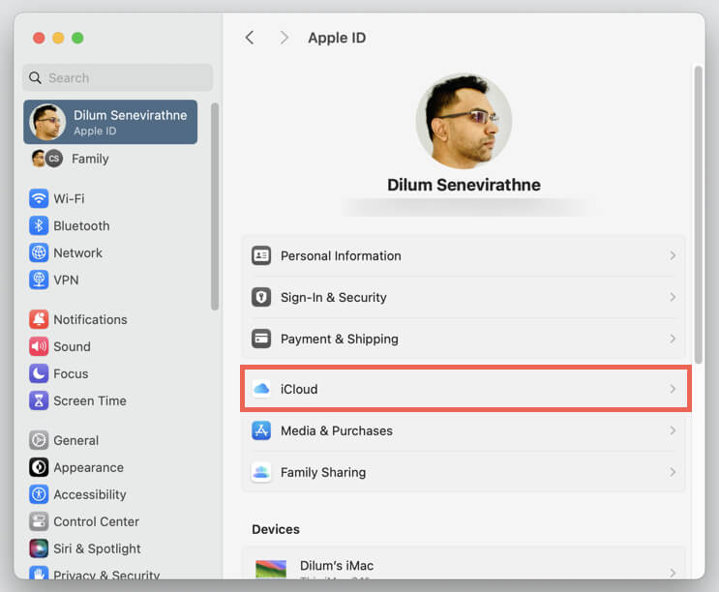This screenshot has height=592, width=719.
Task: Click the Bluetooth icon in sidebar
Action: (39, 225)
